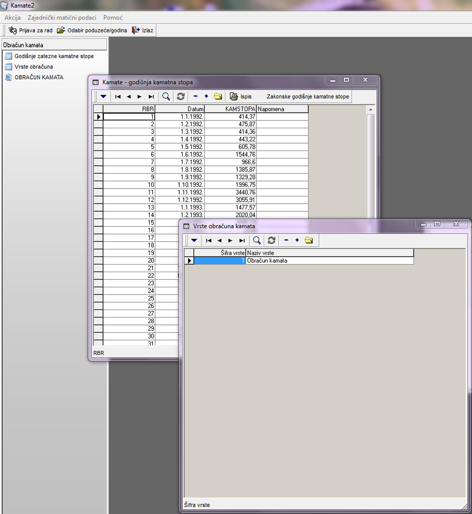Go to previous record in Vrste obračuna window
Image resolution: width=472 pixels, height=514 pixels.
tap(219, 240)
